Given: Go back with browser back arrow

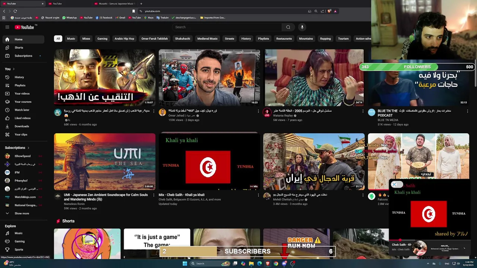Looking at the screenshot, I should coord(4,11).
